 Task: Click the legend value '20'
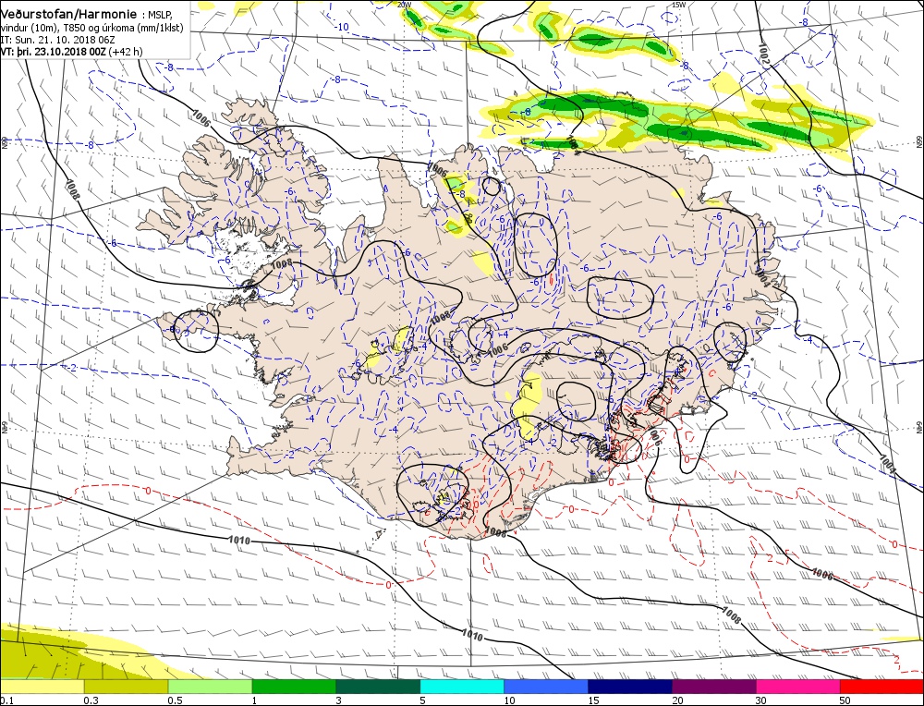click(677, 700)
